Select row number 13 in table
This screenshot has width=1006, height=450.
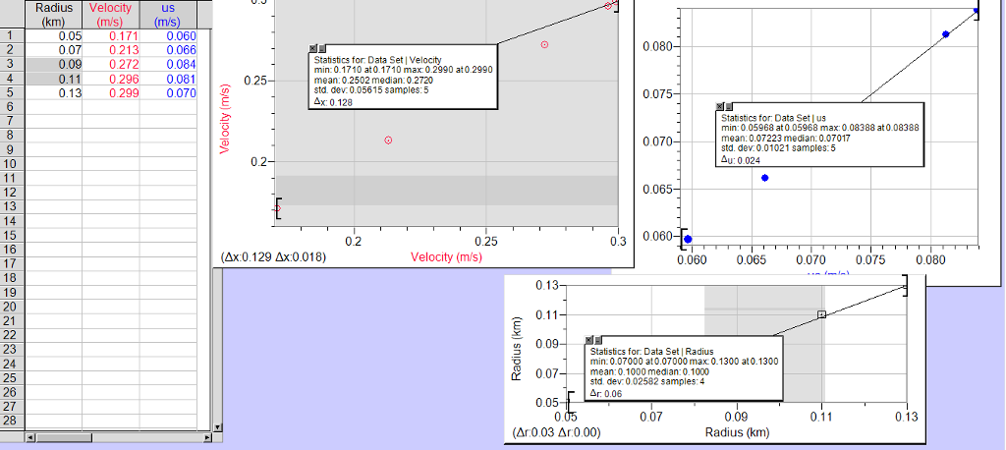coord(12,206)
